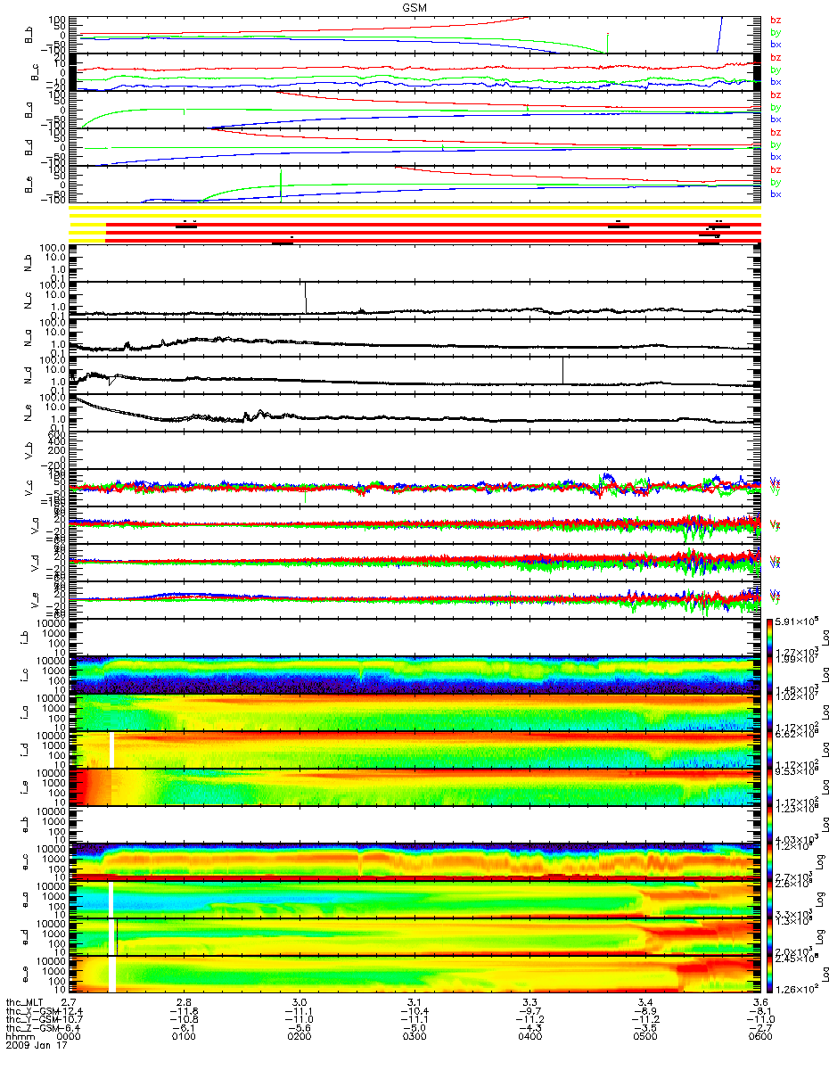The image size is (829, 1070).
Task: Select the bz legend beside B_c panel
Action: pos(775,57)
